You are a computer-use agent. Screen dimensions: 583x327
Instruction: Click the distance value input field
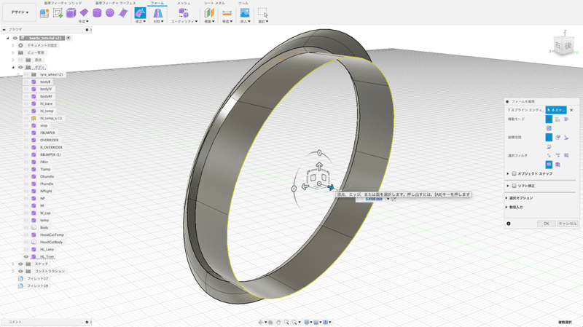click(x=374, y=199)
